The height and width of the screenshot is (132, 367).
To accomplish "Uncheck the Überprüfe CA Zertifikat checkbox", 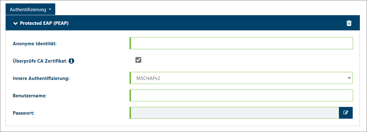I will [x=138, y=60].
